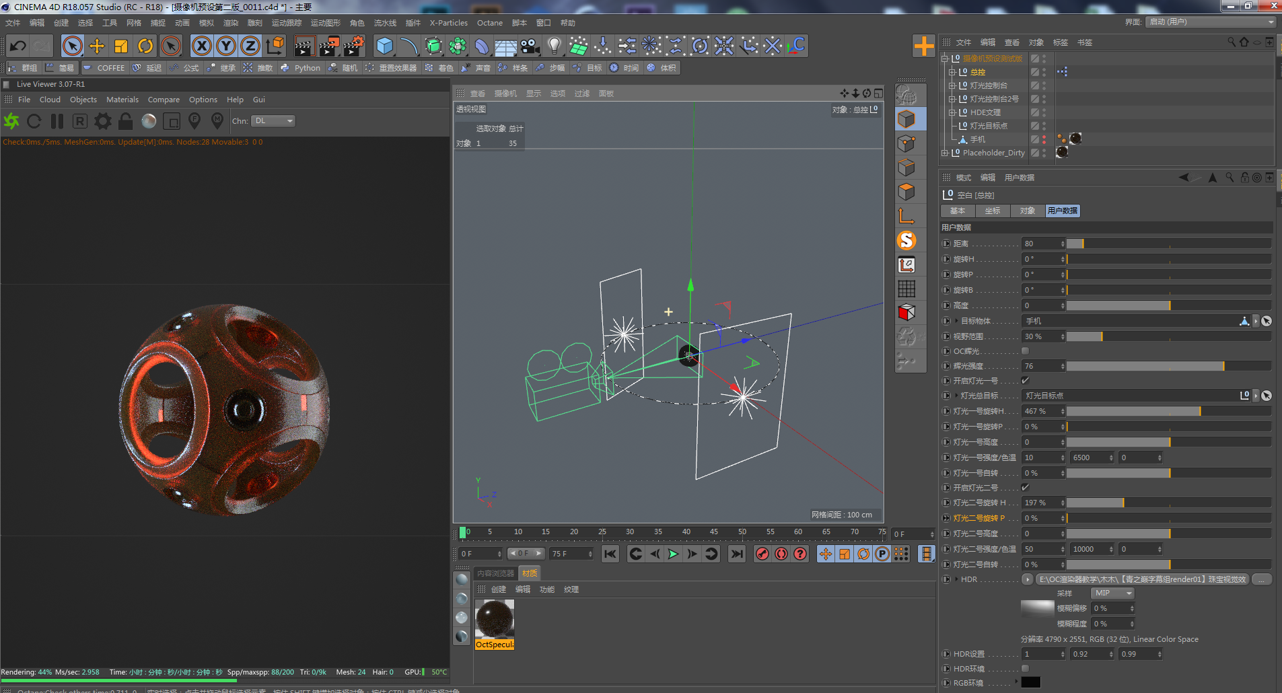1282x693 pixels.
Task: Open the cube primitive icon to add a cube
Action: (x=385, y=46)
